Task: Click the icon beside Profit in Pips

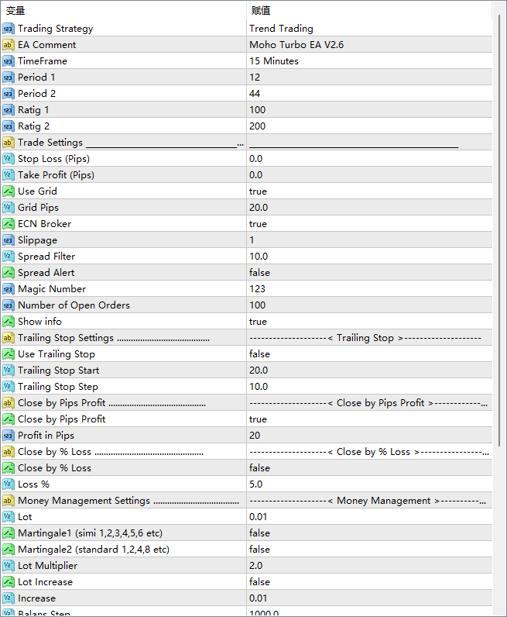Action: tap(9, 436)
